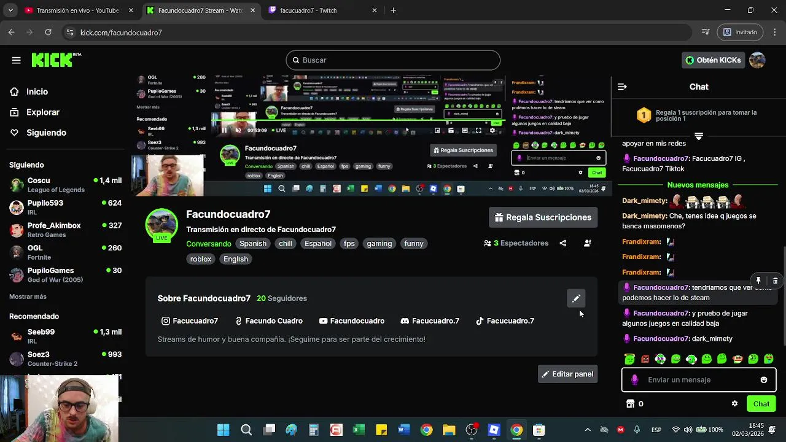The width and height of the screenshot is (786, 442).
Task: Open OGL Fortnite channel in sidebar
Action: coord(65,252)
